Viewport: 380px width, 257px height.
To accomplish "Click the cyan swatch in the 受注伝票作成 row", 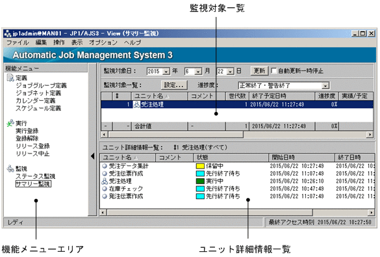I will pos(200,174).
